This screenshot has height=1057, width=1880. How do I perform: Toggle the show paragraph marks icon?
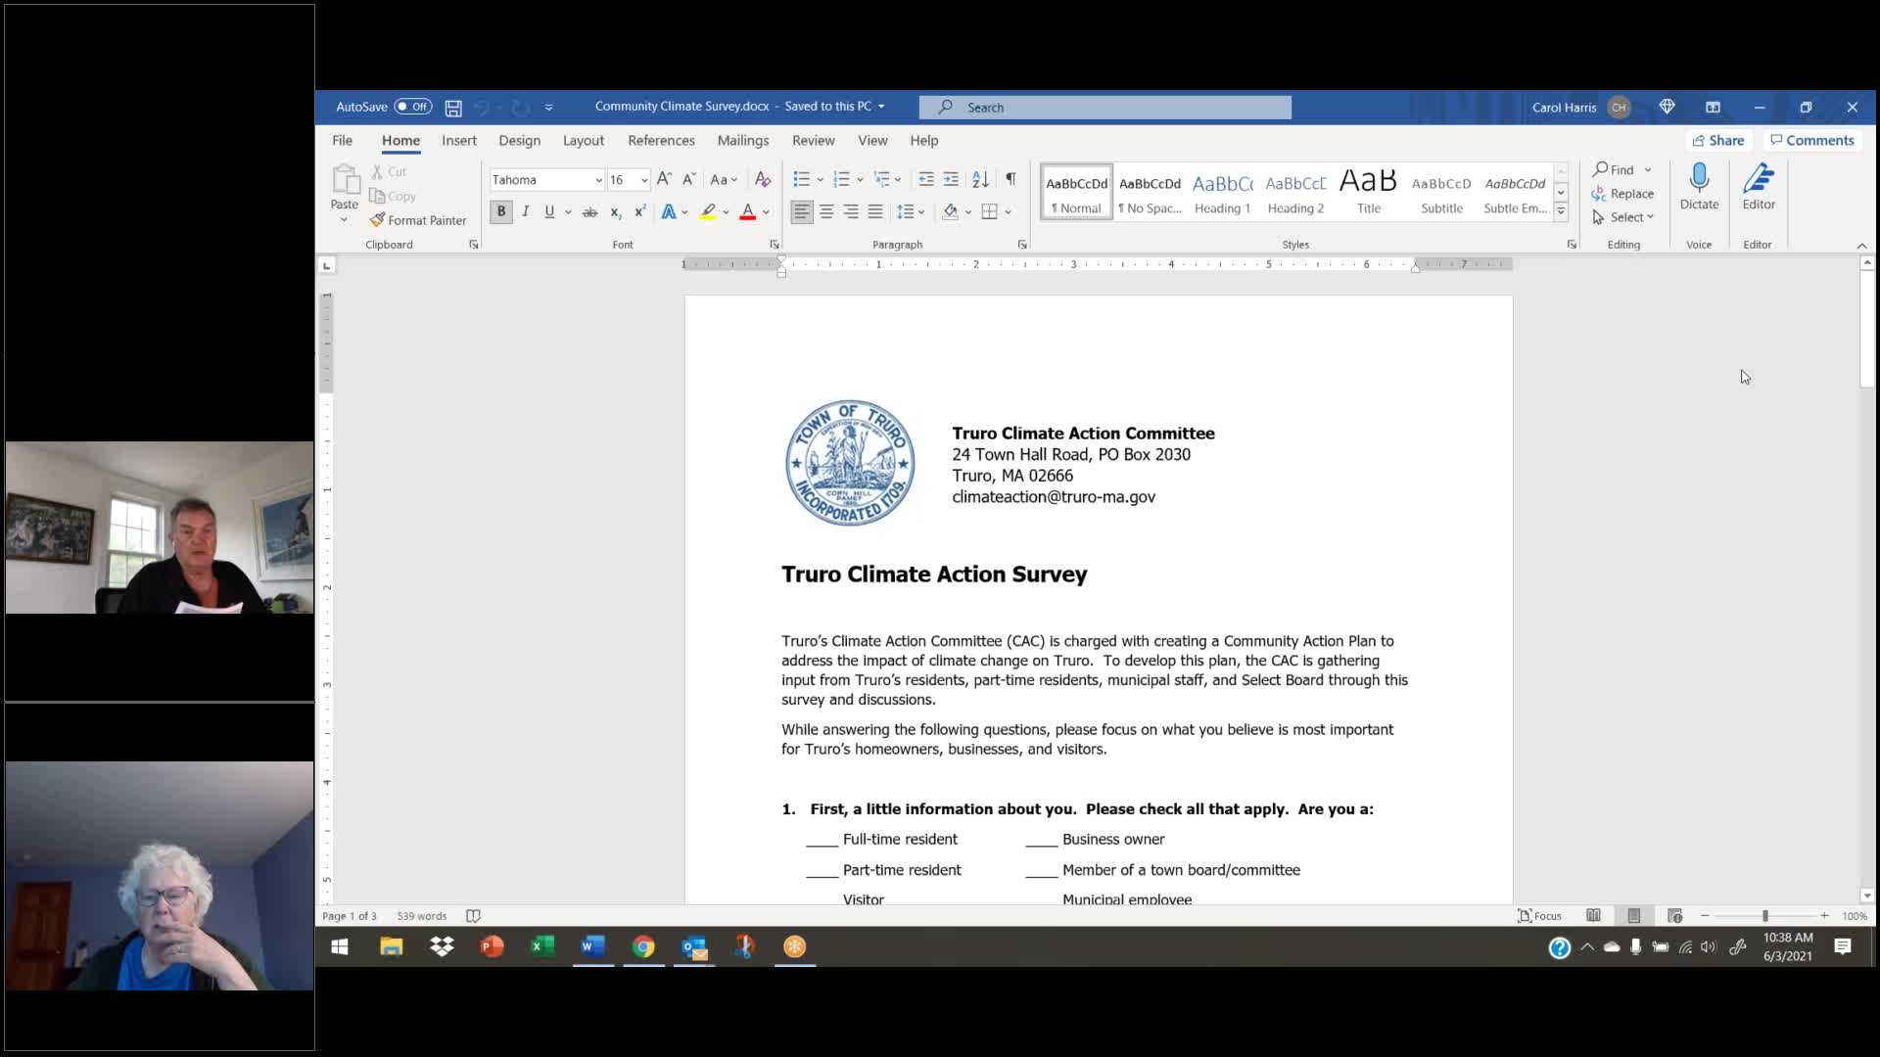point(1010,179)
